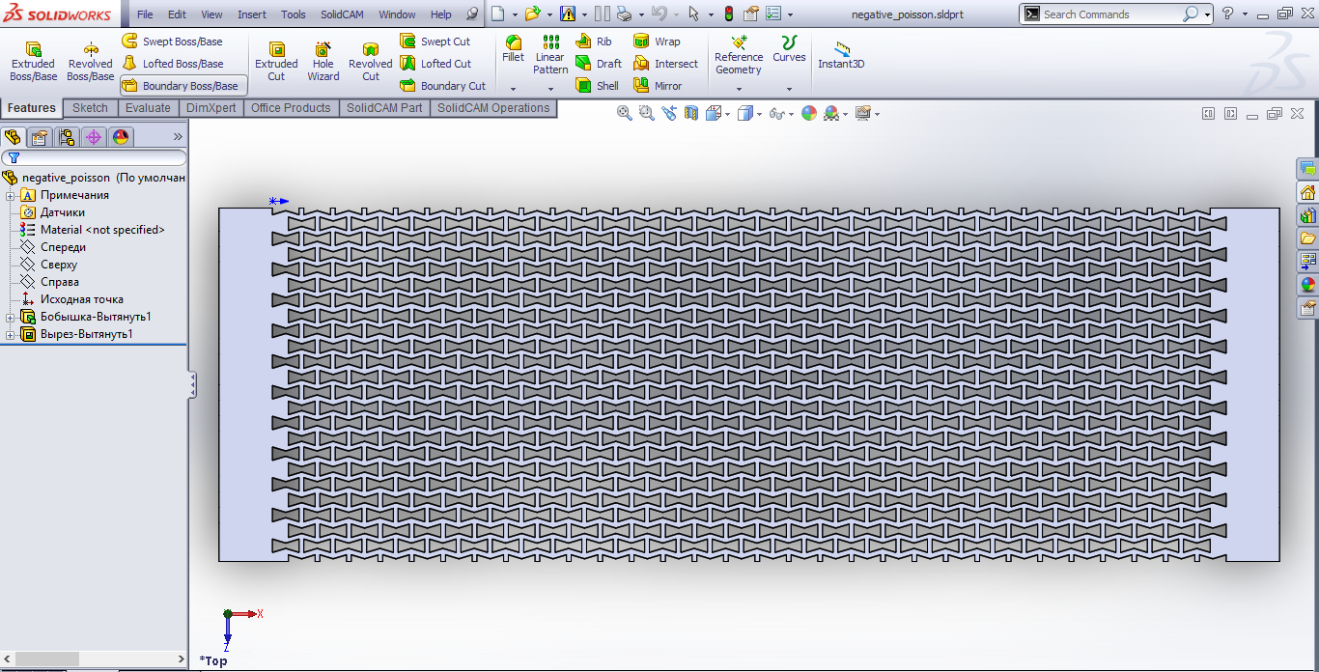Toggle Instant3D mode

pos(841,55)
